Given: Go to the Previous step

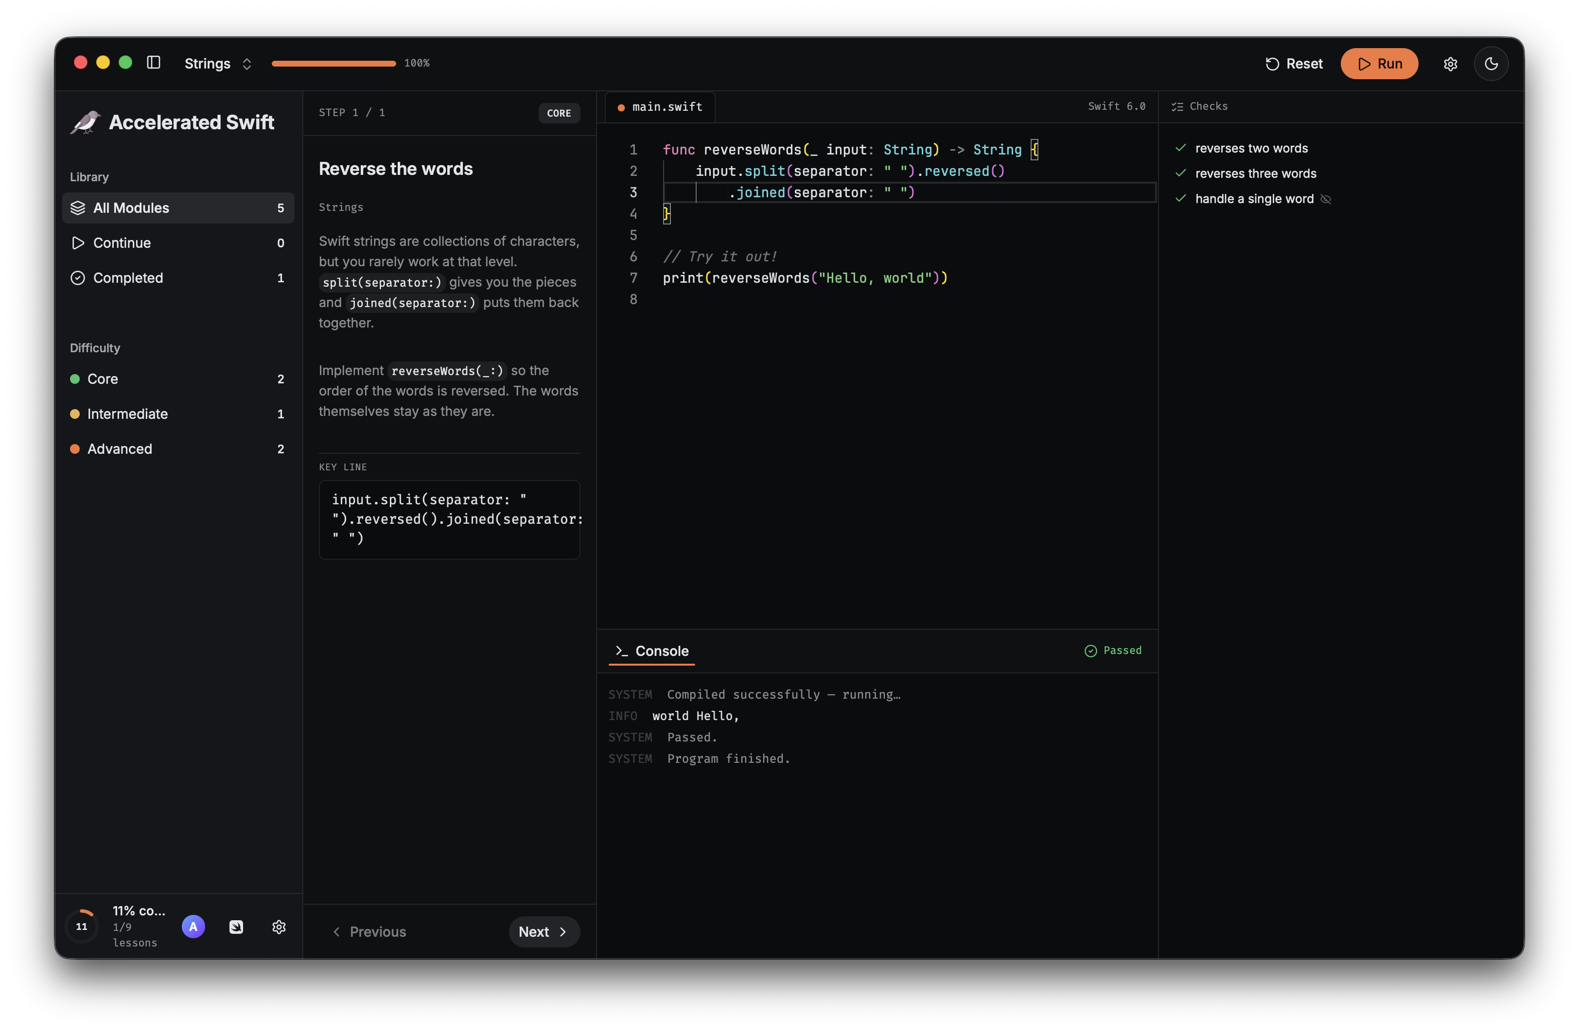Looking at the screenshot, I should (x=369, y=931).
